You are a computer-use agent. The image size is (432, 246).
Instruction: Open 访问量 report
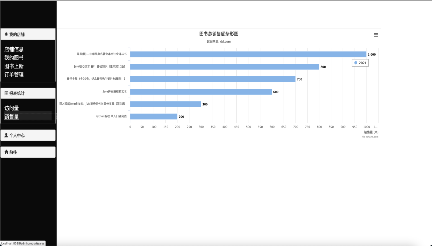[x=12, y=108]
